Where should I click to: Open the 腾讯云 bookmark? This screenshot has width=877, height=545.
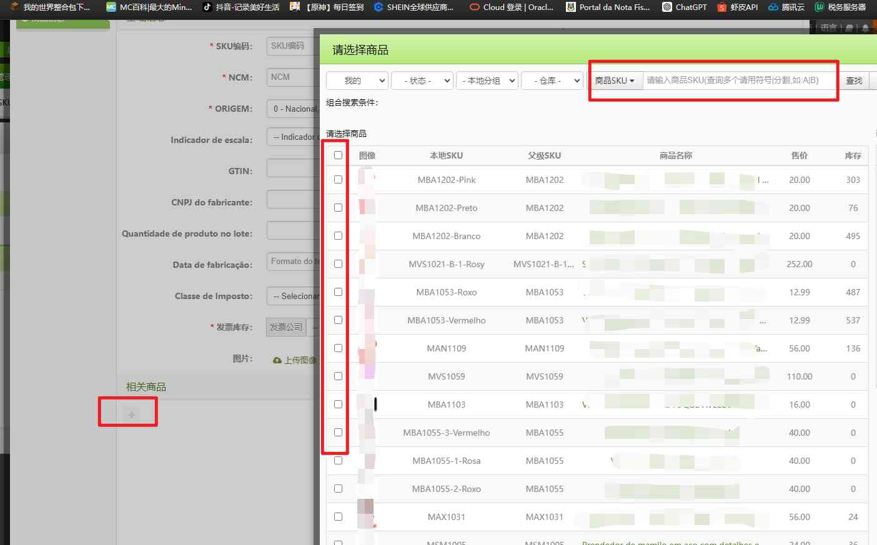(x=786, y=7)
